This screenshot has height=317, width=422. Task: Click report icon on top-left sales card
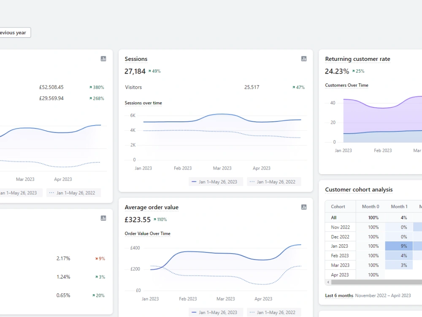click(x=103, y=59)
